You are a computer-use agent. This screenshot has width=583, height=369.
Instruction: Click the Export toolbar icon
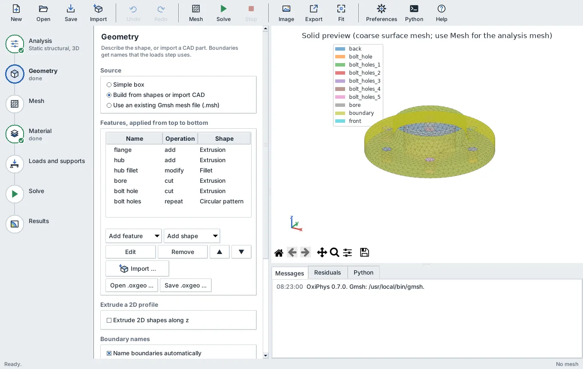pos(314,13)
